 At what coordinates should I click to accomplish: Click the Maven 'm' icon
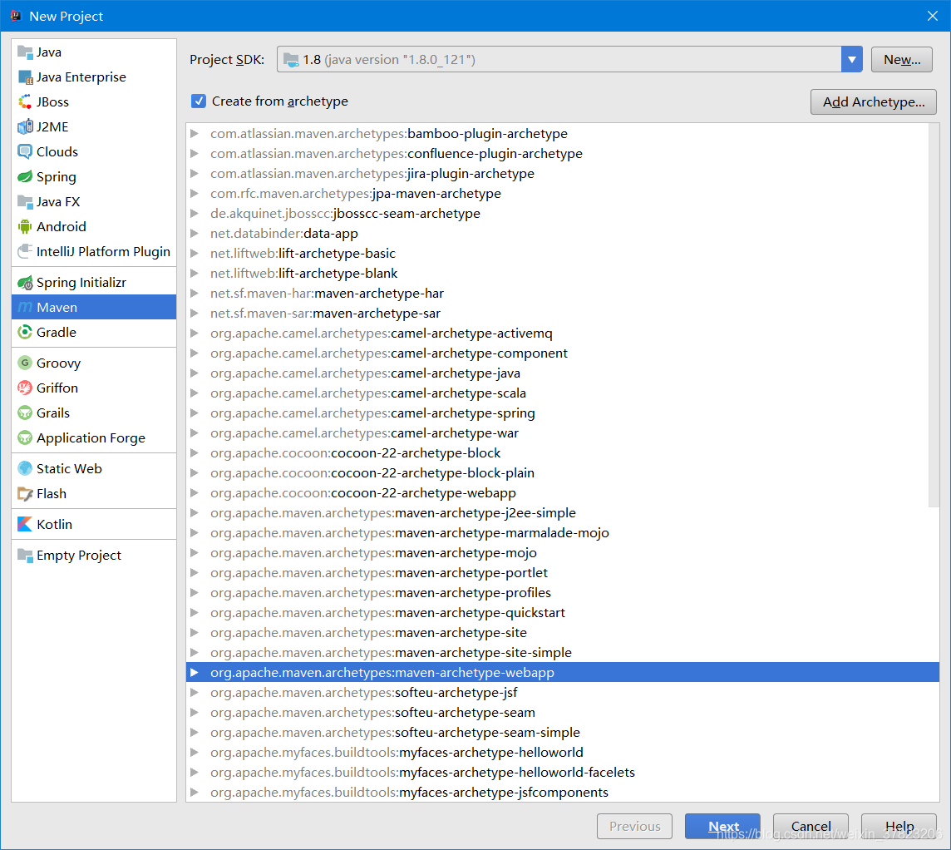pos(25,308)
